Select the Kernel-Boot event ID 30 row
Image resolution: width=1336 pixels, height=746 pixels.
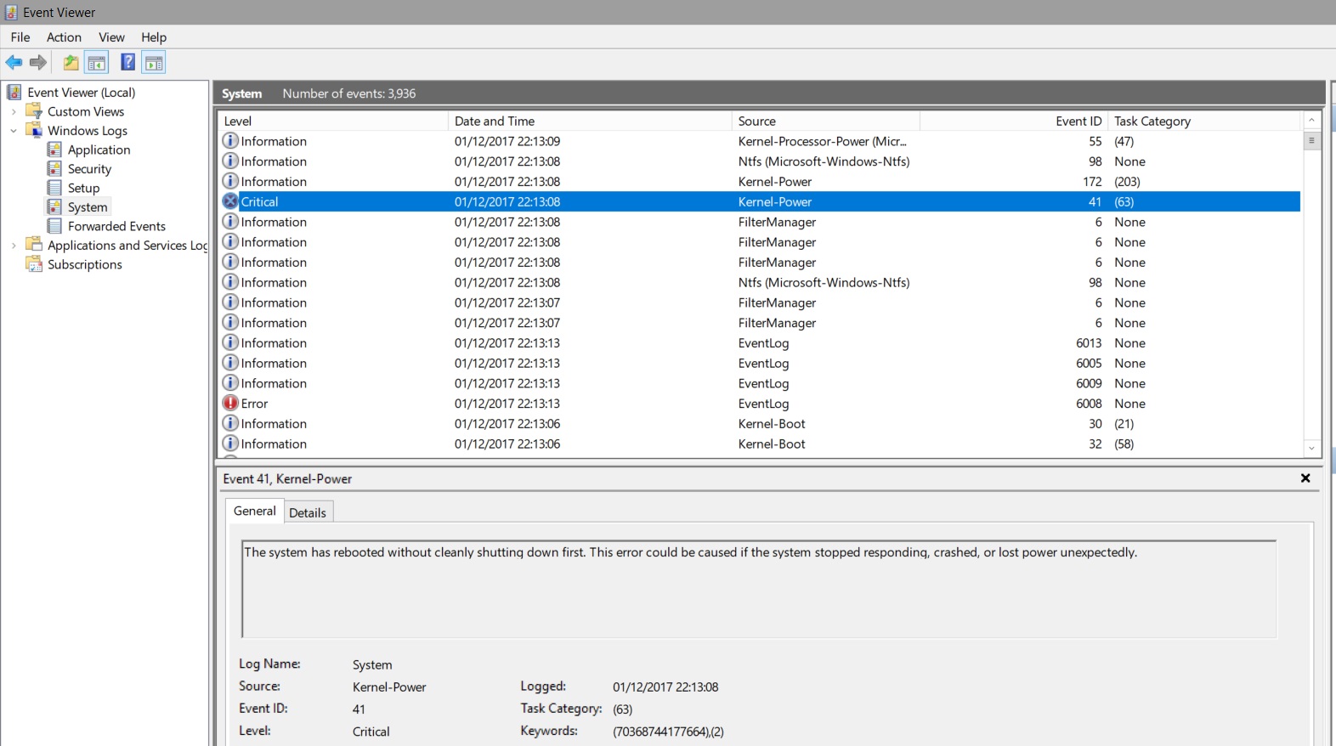(x=759, y=424)
